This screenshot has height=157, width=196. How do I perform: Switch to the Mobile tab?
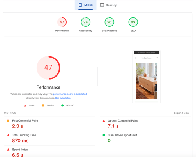point(86,5)
